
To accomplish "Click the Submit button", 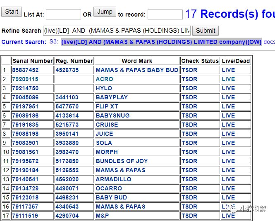I will point(206,31).
